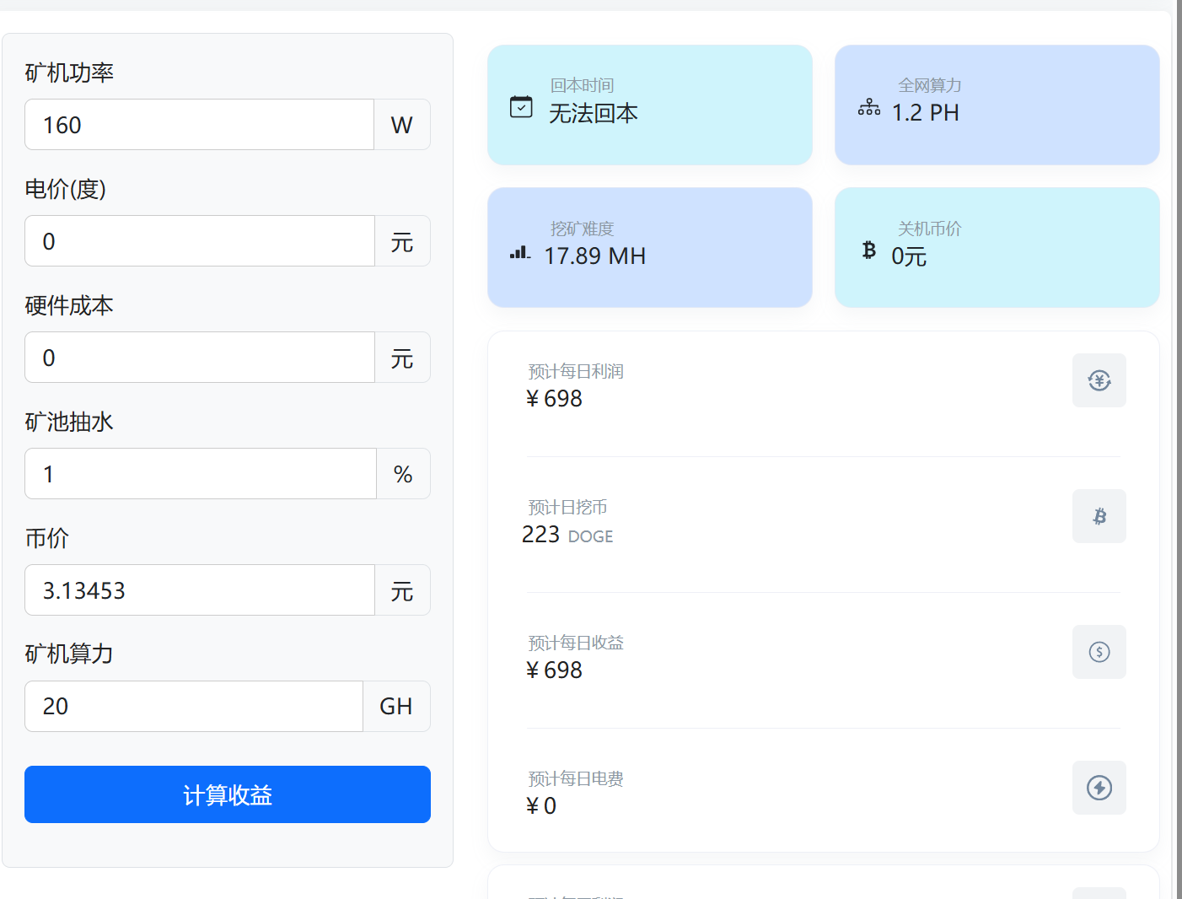1182x899 pixels.
Task: Click the 电价(度) input field
Action: [199, 241]
